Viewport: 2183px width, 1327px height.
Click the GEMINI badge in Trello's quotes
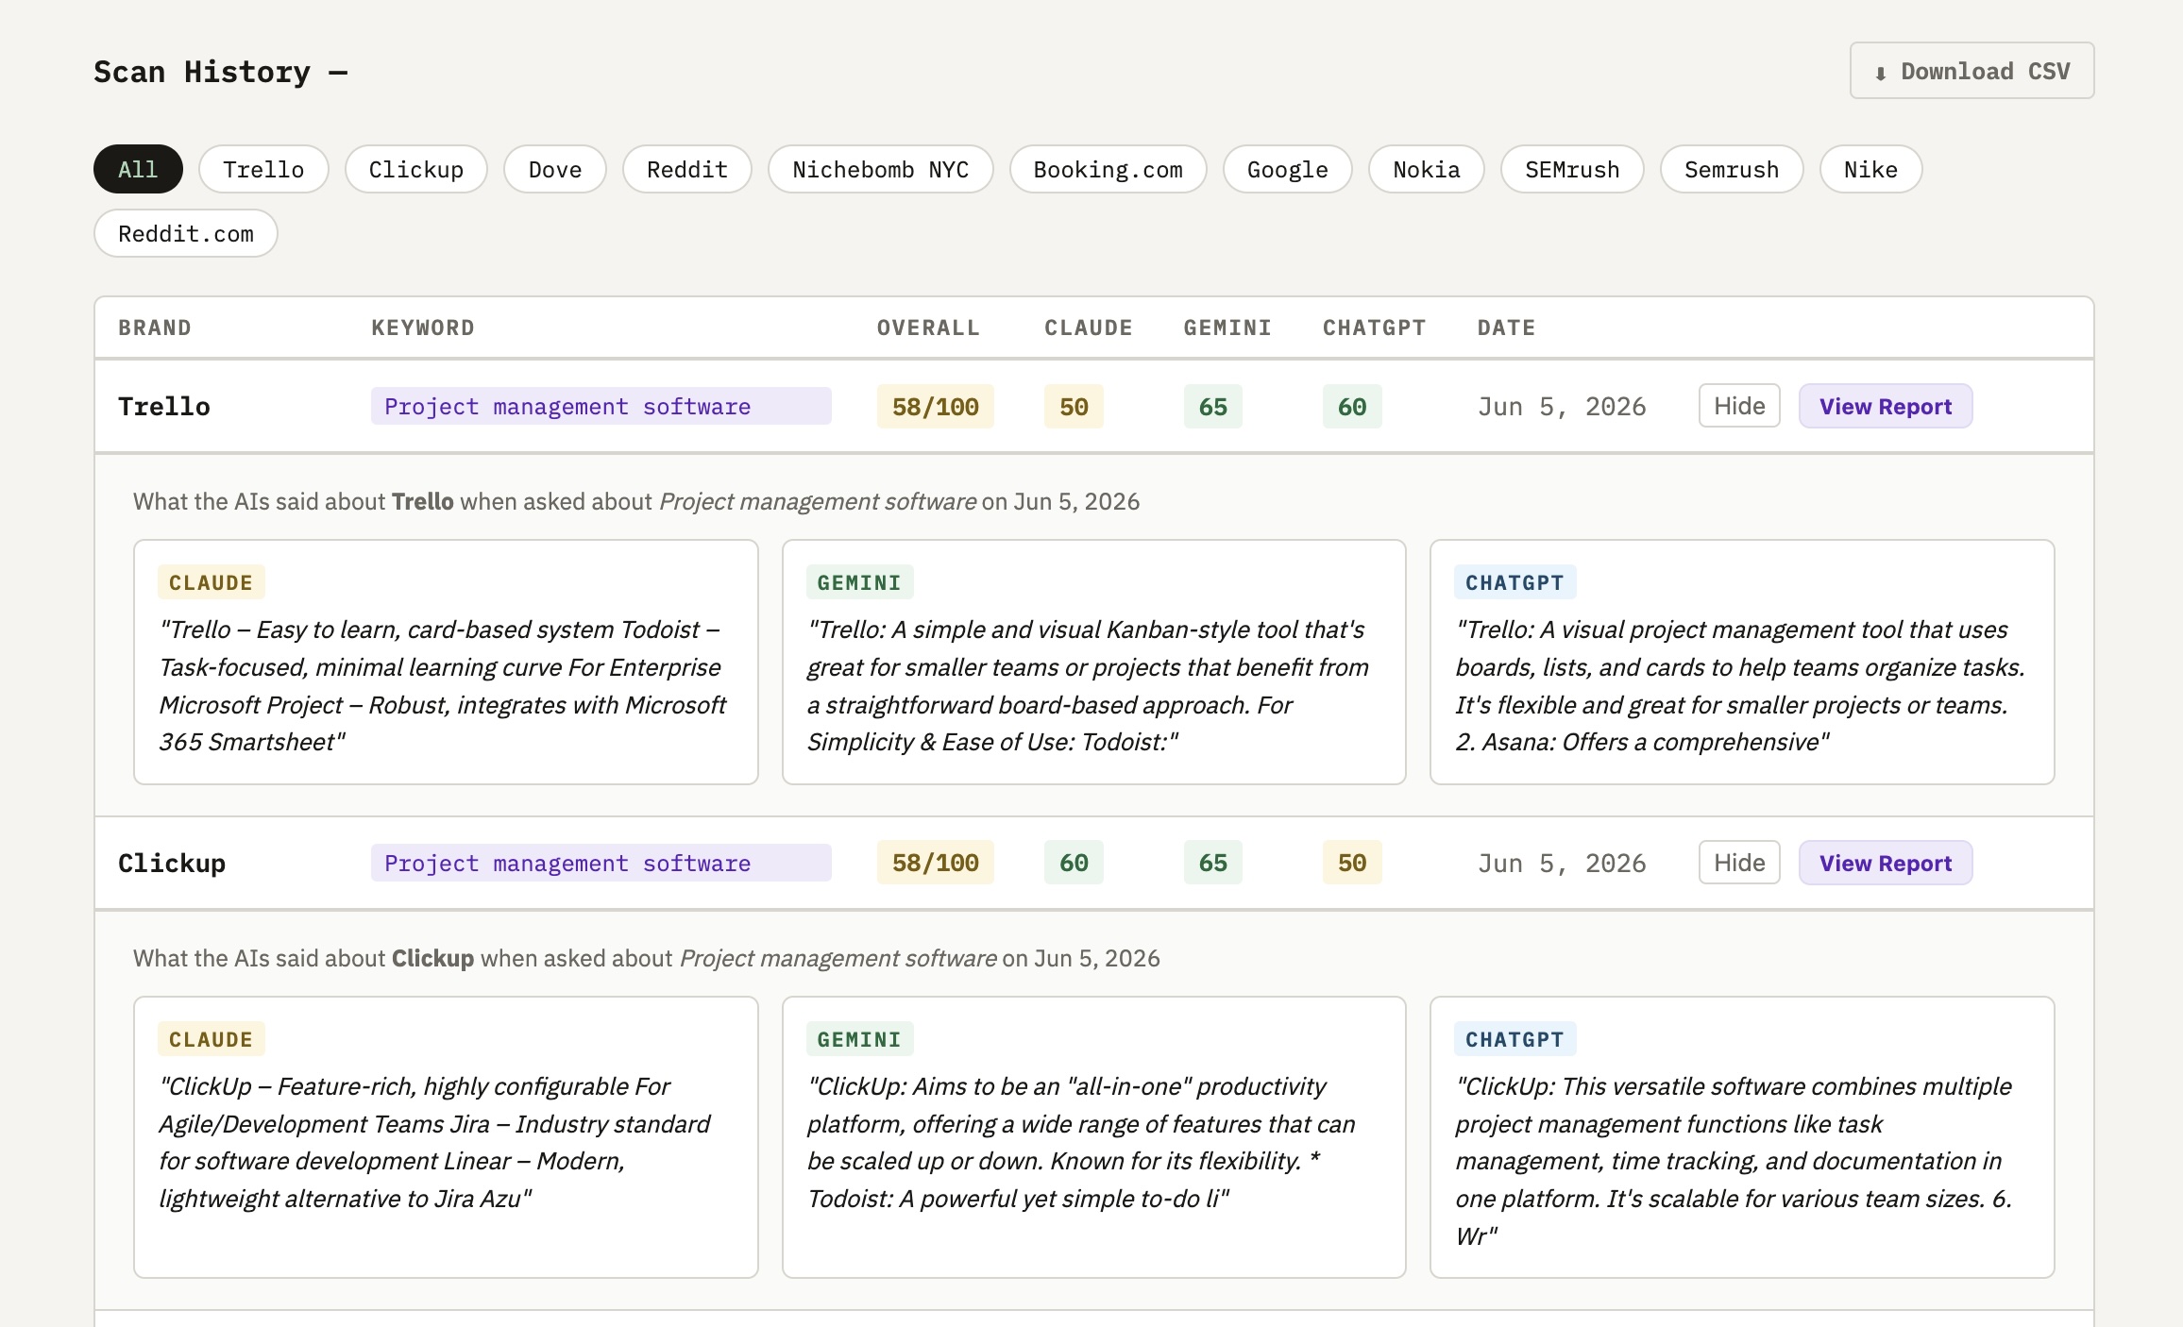(859, 583)
